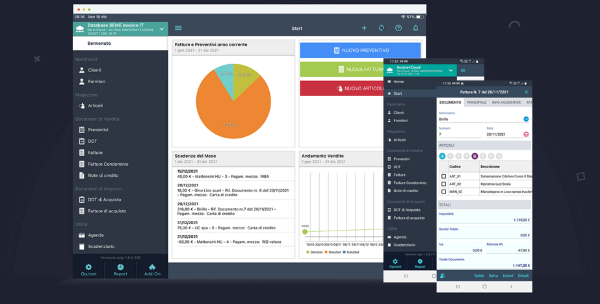Open the Add-On puzzle icon
Image resolution: width=600 pixels, height=304 pixels.
(152, 270)
